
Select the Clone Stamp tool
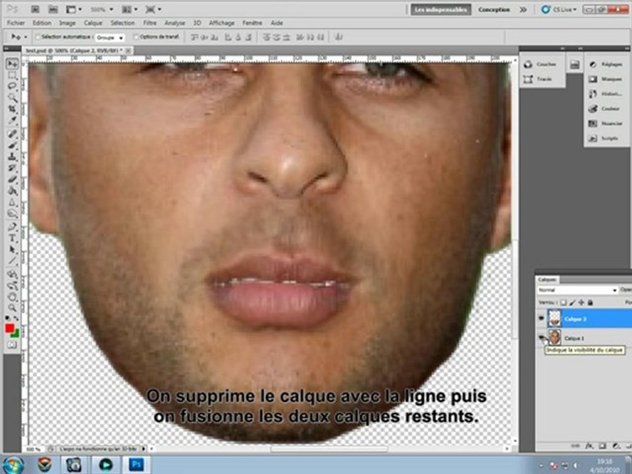[13, 157]
